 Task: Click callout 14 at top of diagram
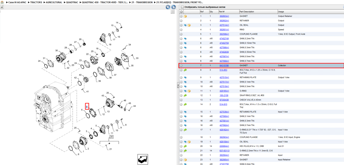(x=117, y=23)
